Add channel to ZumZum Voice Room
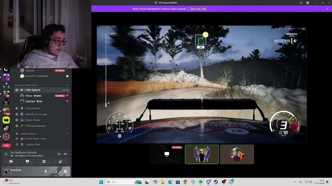 click(x=67, y=85)
